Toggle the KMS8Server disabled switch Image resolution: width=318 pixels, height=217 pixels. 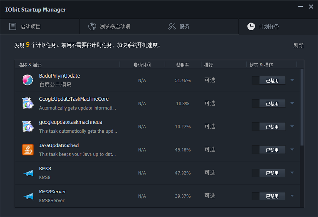tap(269, 196)
